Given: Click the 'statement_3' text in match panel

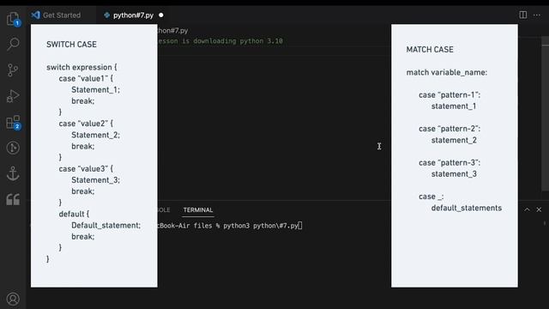Looking at the screenshot, I should [454, 174].
